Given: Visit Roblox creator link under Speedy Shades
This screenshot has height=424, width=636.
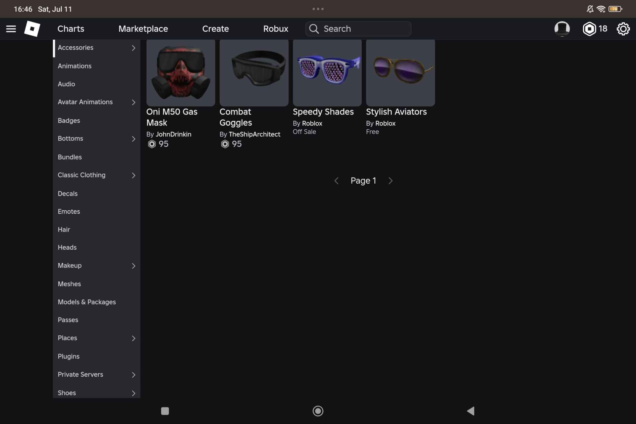Looking at the screenshot, I should pos(312,123).
